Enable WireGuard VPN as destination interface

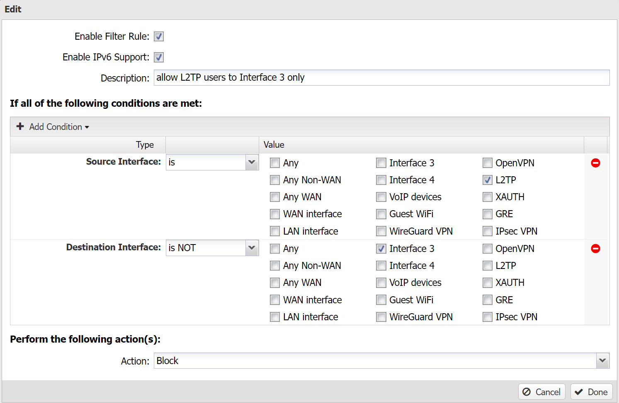pos(381,317)
